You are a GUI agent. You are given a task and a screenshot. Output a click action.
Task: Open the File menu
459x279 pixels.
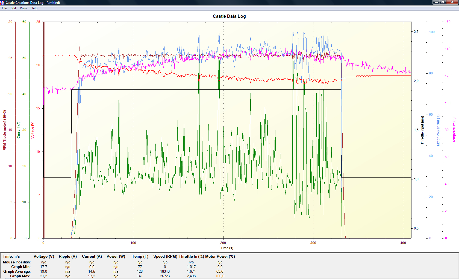tap(4, 8)
